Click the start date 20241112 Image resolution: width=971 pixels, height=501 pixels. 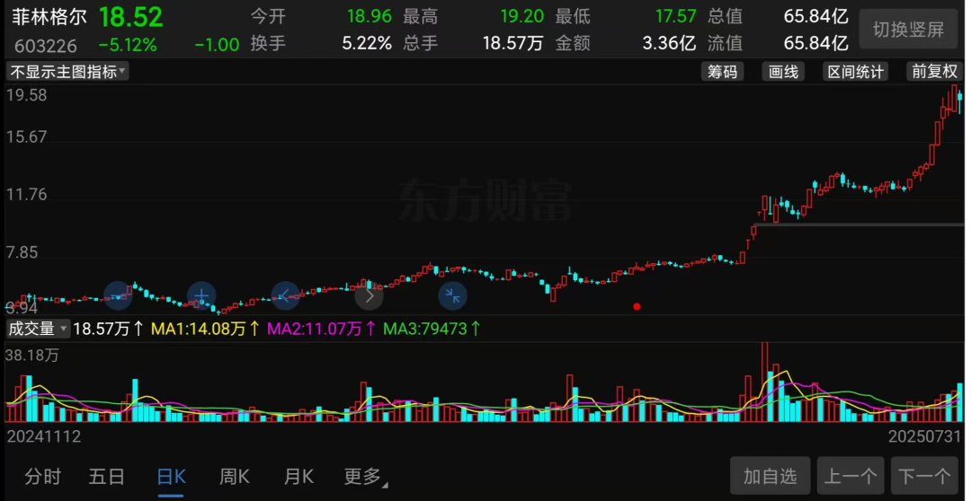pos(43,436)
